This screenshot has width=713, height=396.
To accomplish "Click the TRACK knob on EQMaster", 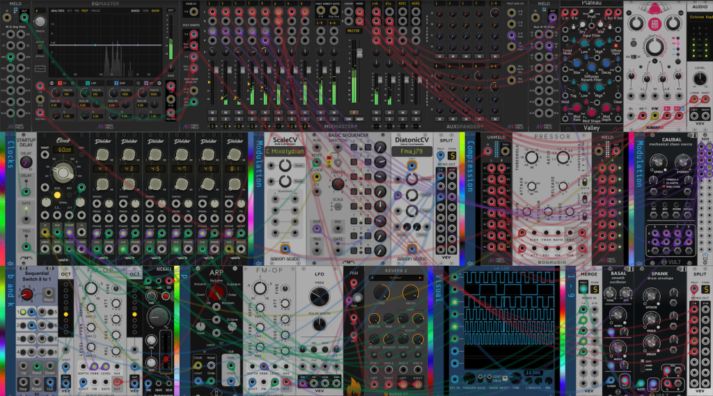I will click(x=40, y=22).
